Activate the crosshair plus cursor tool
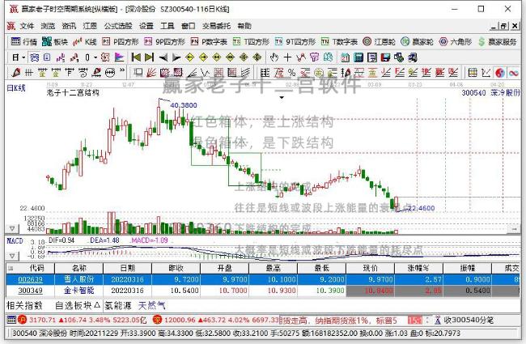 [287, 57]
